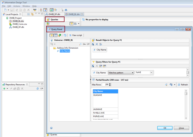Open the Matches pattern operator dropdown
193x137 pixels.
tap(121, 73)
